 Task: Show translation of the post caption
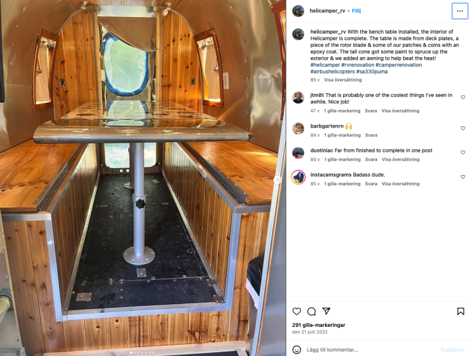click(343, 80)
